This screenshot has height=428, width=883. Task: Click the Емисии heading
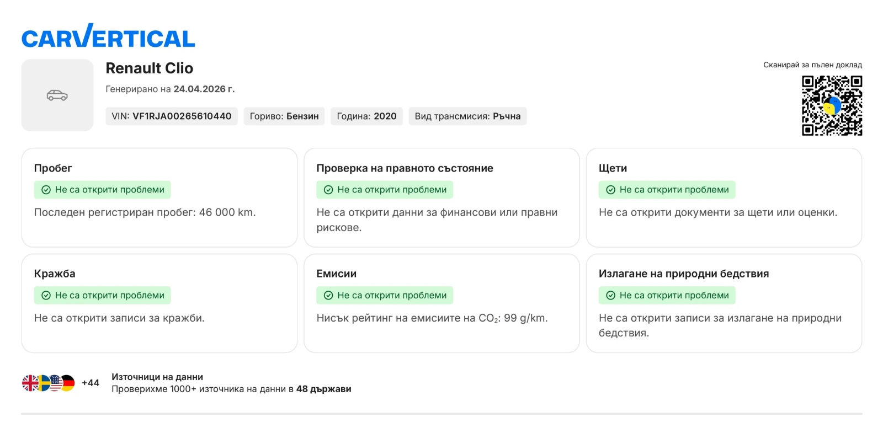click(x=336, y=274)
